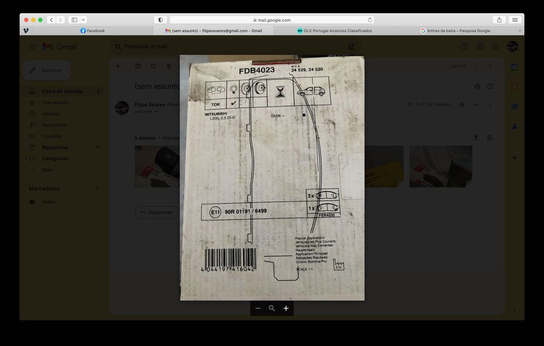Switch to the Gmail (sem assunto) tab
Viewport: 544px width, 346px height.
click(x=213, y=30)
